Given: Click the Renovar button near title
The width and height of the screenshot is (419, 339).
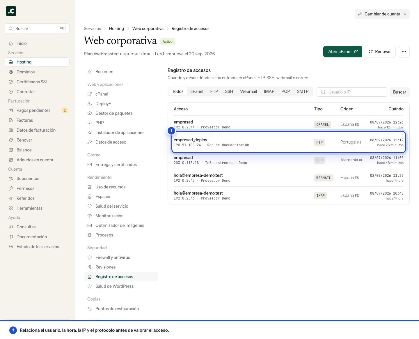Looking at the screenshot, I should click(380, 52).
